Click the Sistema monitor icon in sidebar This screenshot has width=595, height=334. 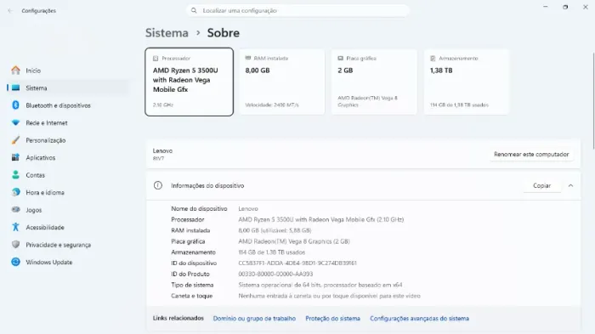15,88
